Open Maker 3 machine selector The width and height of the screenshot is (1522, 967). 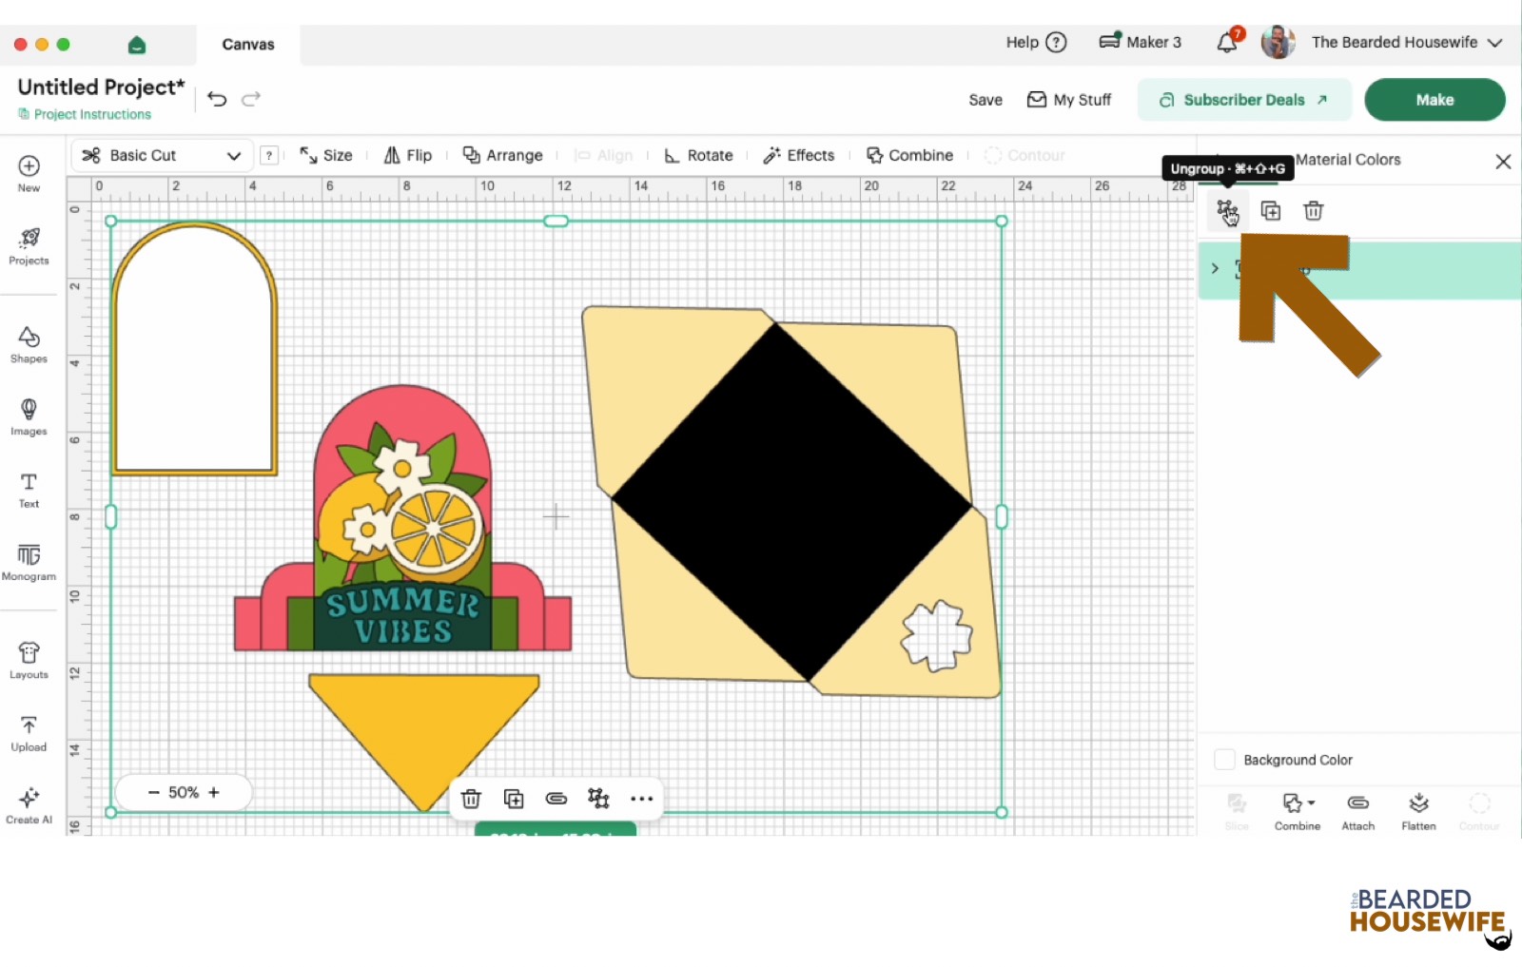point(1140,42)
